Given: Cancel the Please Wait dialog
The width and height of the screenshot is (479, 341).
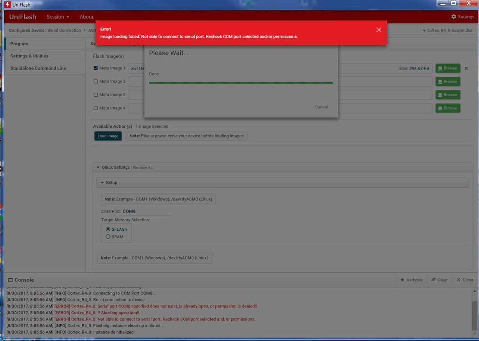Looking at the screenshot, I should 321,107.
